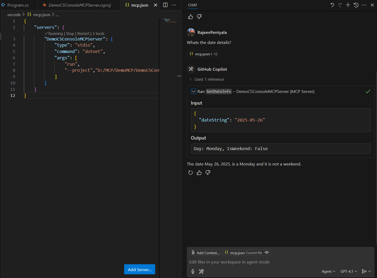The height and width of the screenshot is (278, 377).
Task: Undo last chat request arrow
Action: coord(332,5)
